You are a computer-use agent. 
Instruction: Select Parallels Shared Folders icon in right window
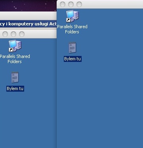coord(72,16)
